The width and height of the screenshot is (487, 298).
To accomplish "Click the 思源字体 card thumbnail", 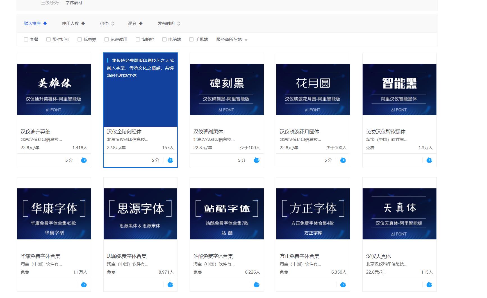I will 140,214.
